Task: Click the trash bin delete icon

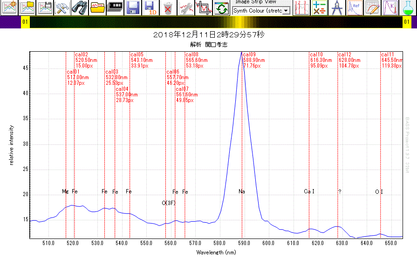Action: tap(168, 7)
